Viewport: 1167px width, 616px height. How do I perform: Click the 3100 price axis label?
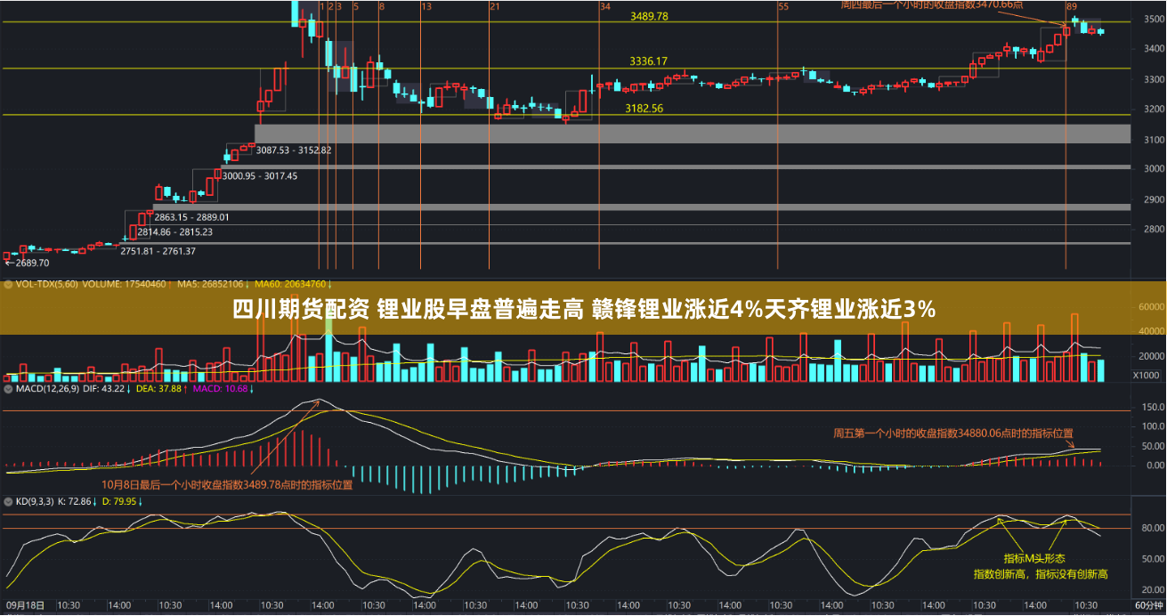point(1155,140)
